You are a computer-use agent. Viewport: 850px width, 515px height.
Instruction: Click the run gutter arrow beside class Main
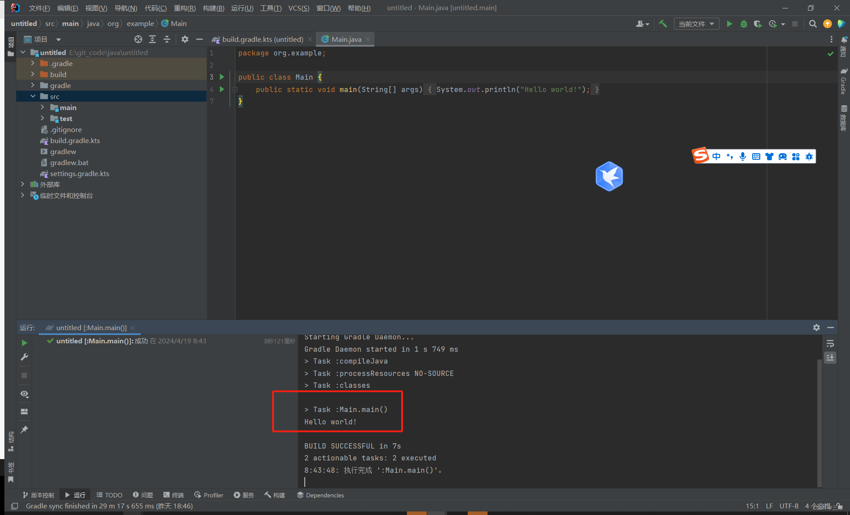[222, 77]
